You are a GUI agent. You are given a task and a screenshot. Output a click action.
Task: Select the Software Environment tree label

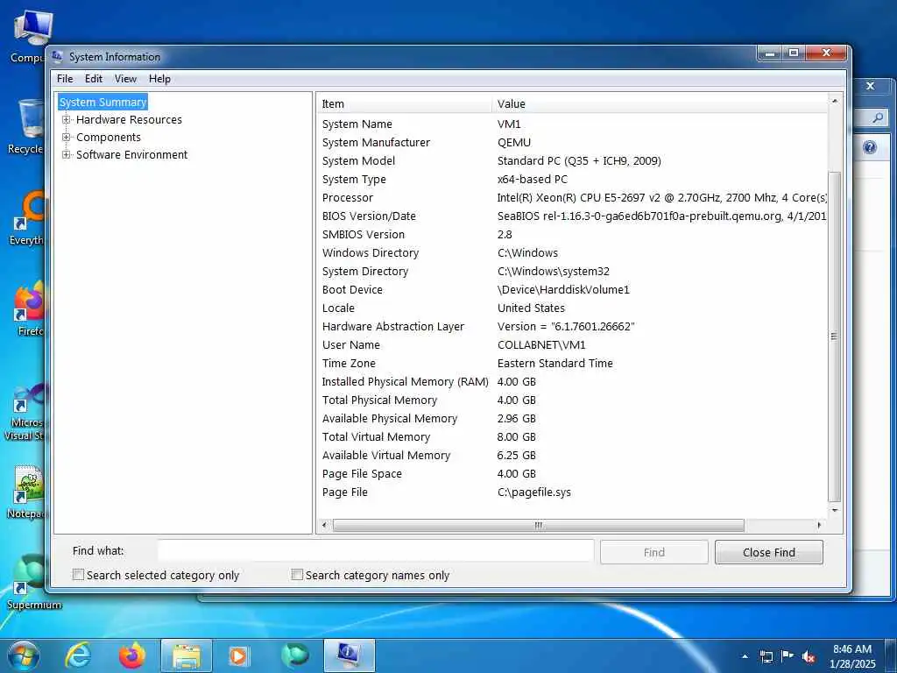click(x=131, y=154)
